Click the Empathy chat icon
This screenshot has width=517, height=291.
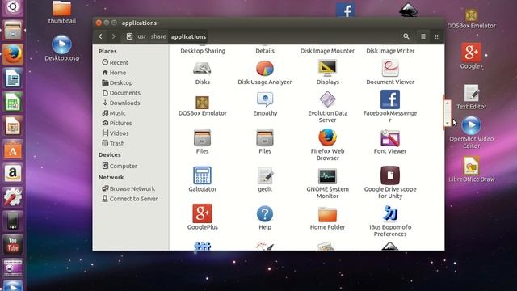pyautogui.click(x=265, y=99)
